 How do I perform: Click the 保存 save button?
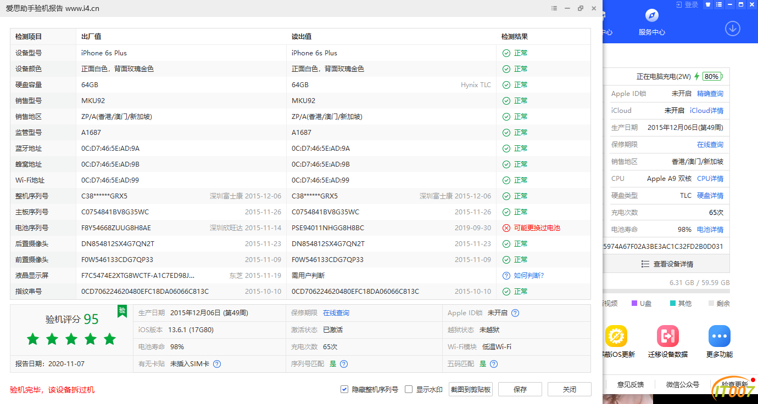(x=520, y=389)
